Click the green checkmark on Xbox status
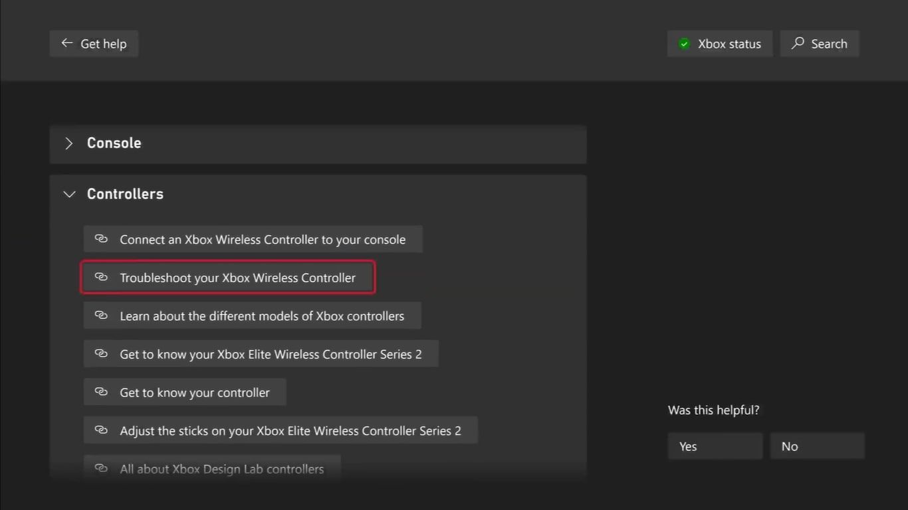 pos(683,44)
